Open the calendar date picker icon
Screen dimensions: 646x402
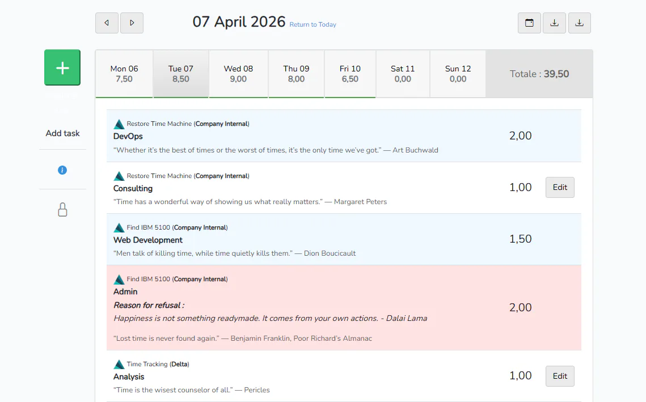tap(529, 23)
